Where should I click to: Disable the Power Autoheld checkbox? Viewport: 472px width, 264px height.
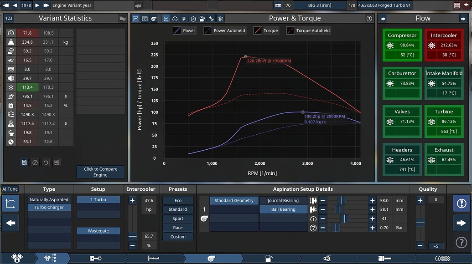[208, 31]
